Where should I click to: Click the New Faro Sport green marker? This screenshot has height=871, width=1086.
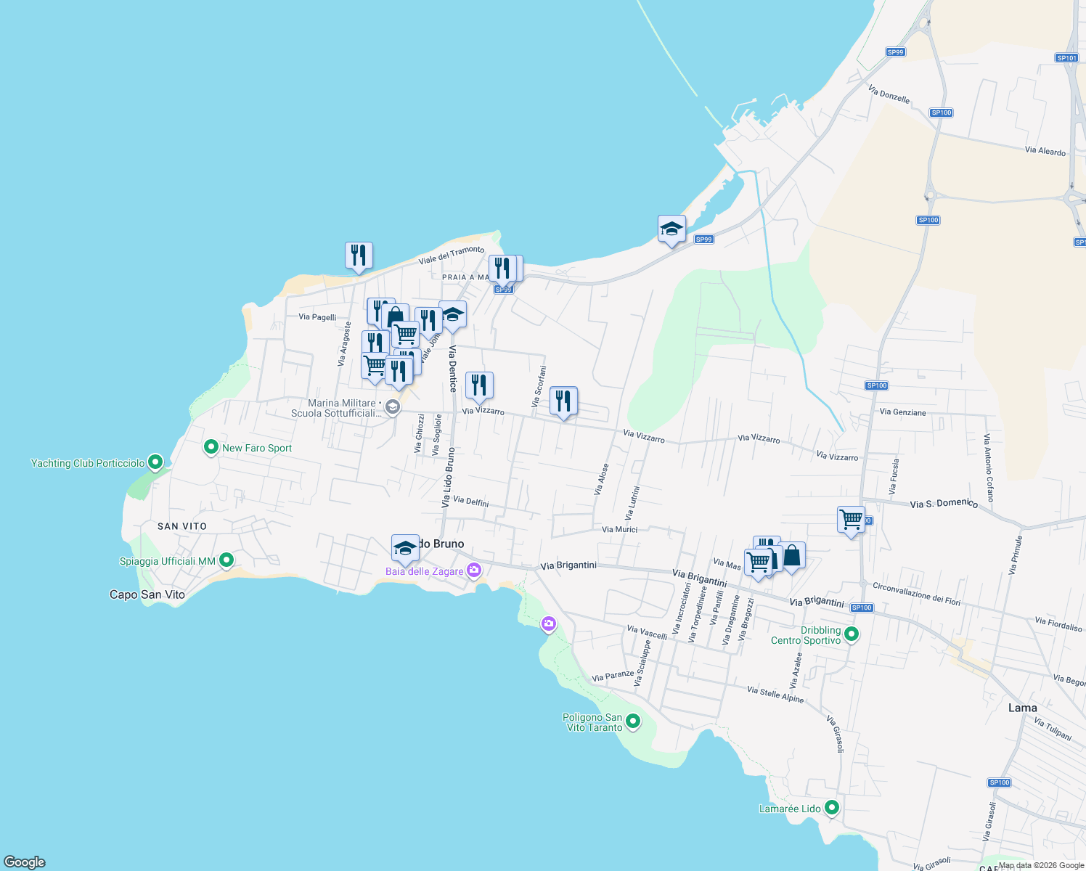pyautogui.click(x=211, y=448)
